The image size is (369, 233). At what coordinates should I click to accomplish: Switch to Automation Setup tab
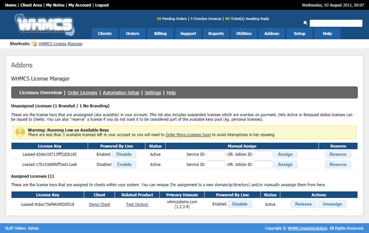click(121, 93)
